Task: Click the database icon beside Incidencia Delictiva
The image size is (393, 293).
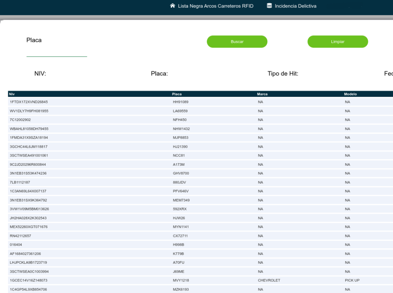Action: [269, 6]
